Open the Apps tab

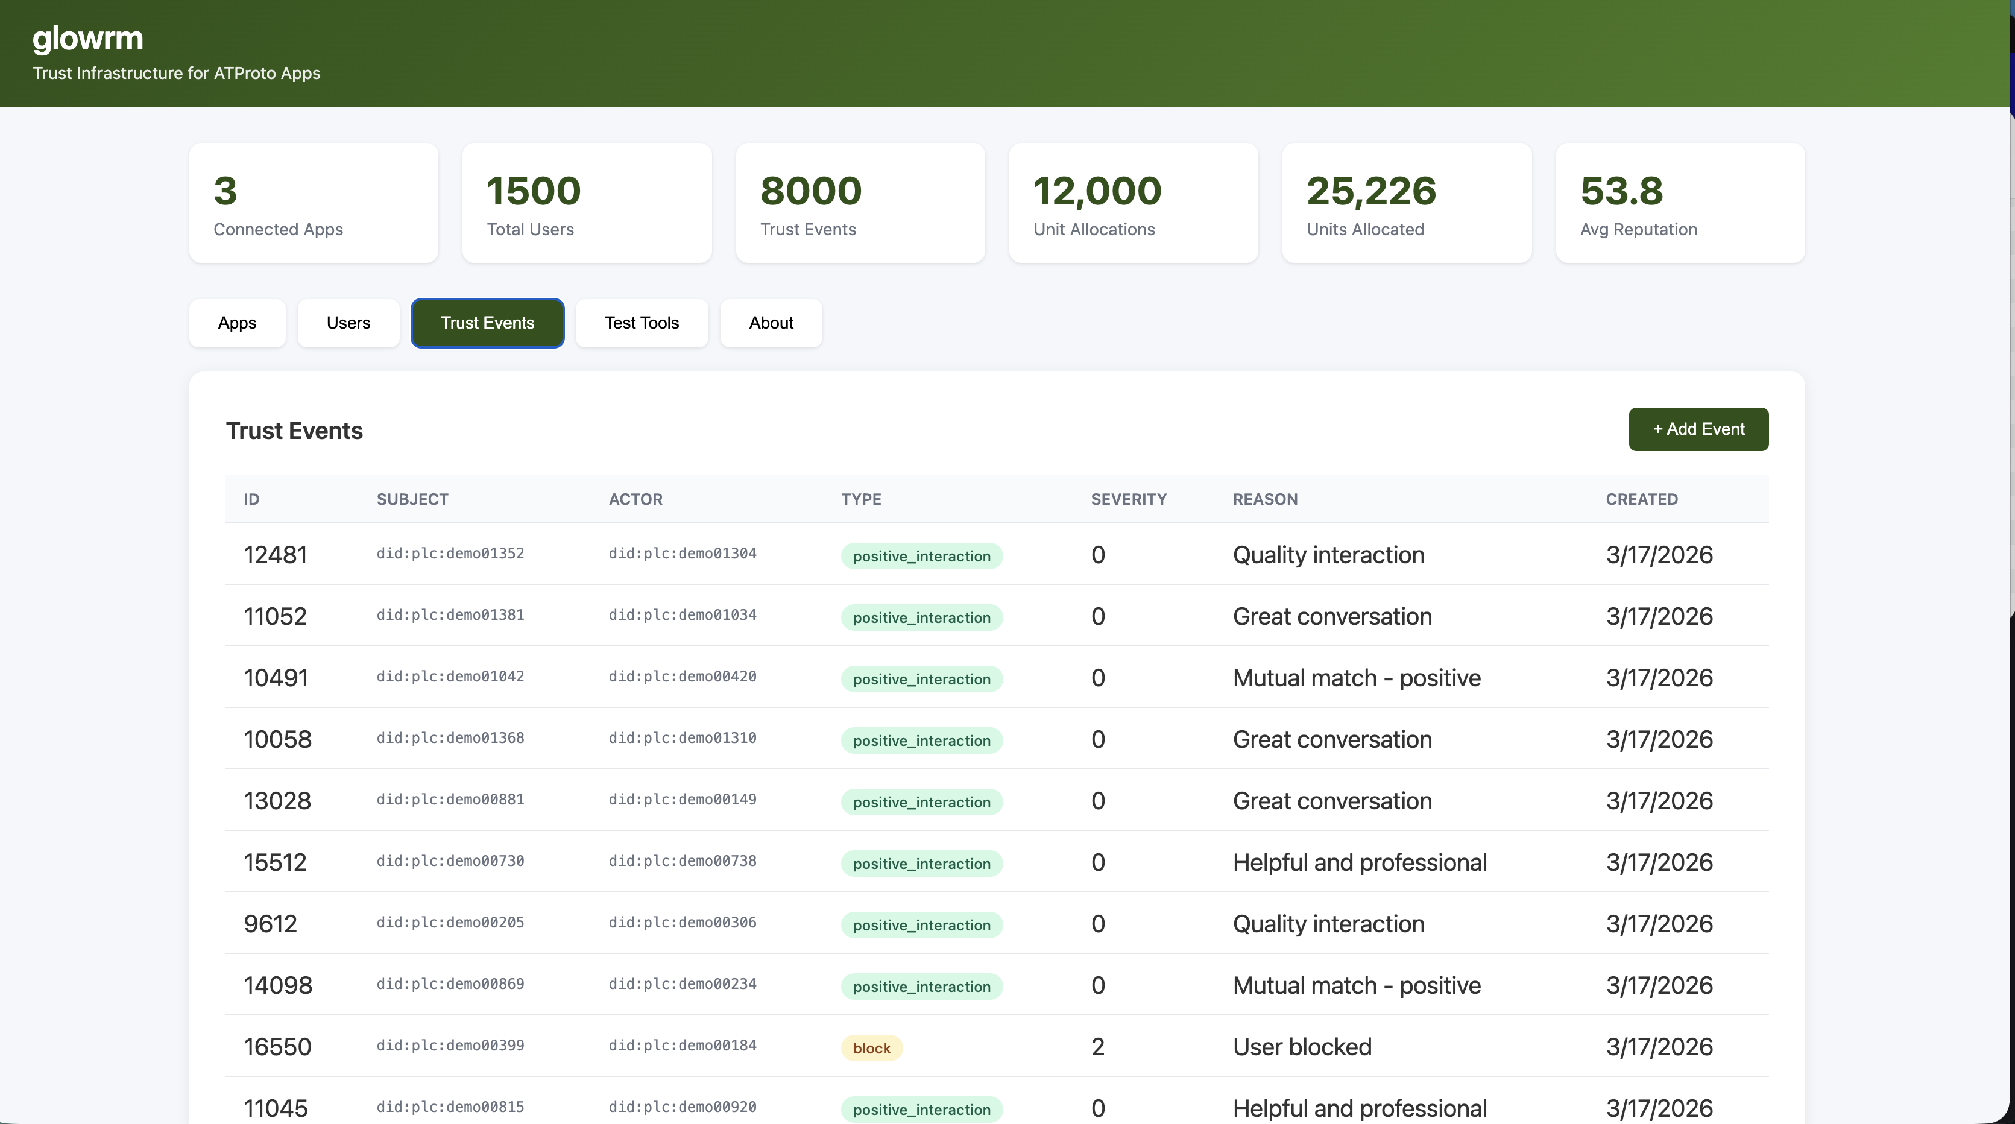coord(237,323)
